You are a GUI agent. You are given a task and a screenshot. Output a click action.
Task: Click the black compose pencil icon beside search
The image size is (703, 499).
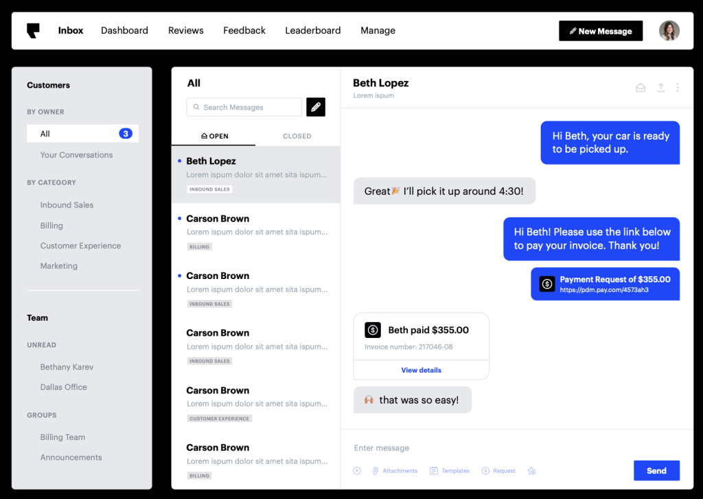click(x=316, y=107)
